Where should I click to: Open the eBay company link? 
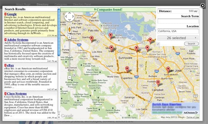[10, 65]
